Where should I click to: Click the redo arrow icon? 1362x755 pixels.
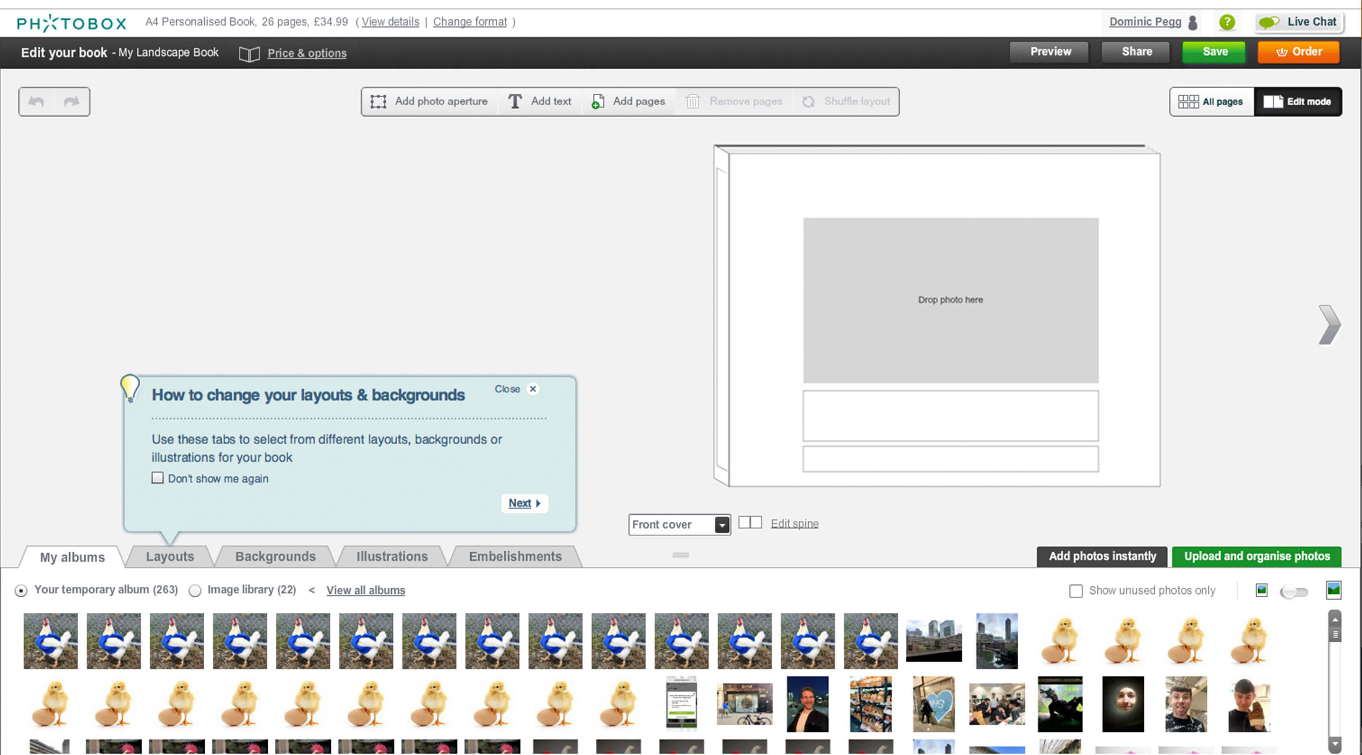click(x=71, y=101)
